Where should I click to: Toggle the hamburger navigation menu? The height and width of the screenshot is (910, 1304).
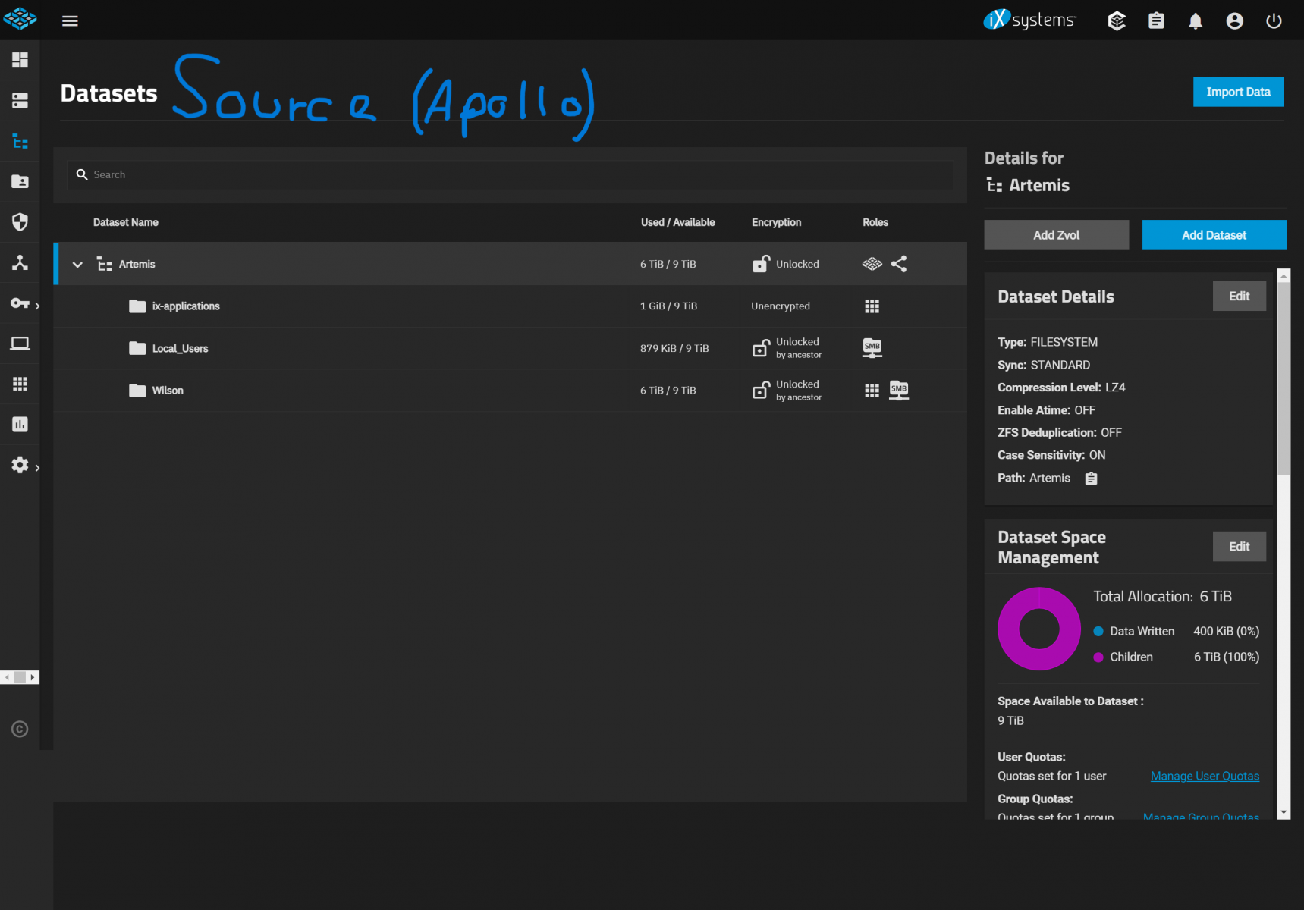pyautogui.click(x=70, y=20)
